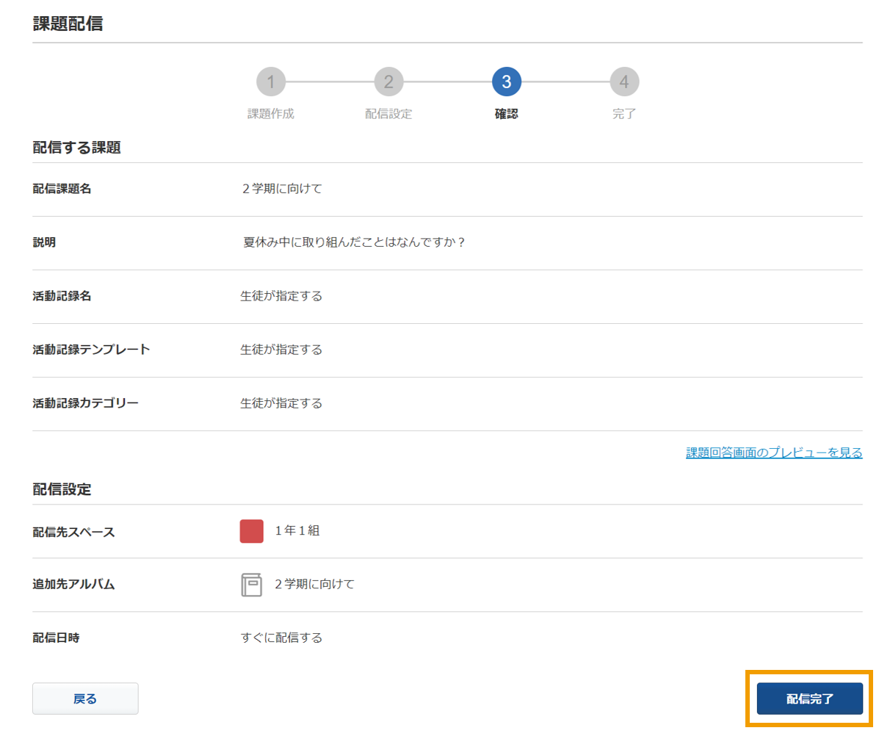The height and width of the screenshot is (736, 890).
Task: Click the 課題配信 page title
Action: click(68, 24)
